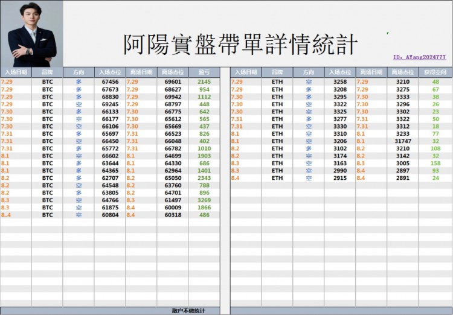Select BTC exit price cell 69942
This screenshot has width=453, height=315.
pos(173,97)
